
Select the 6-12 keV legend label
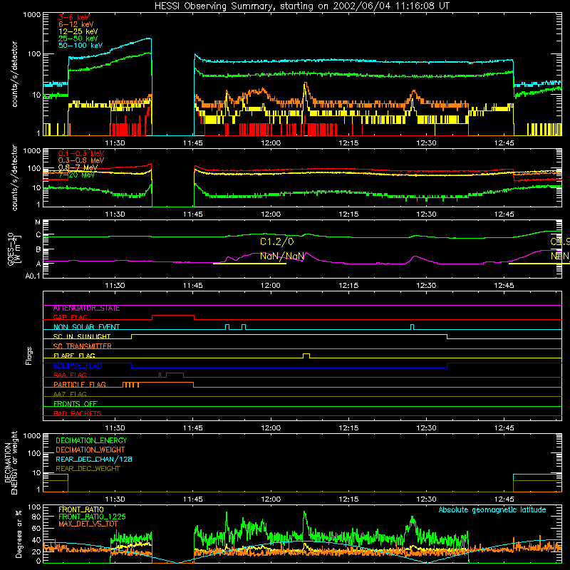pyautogui.click(x=76, y=24)
